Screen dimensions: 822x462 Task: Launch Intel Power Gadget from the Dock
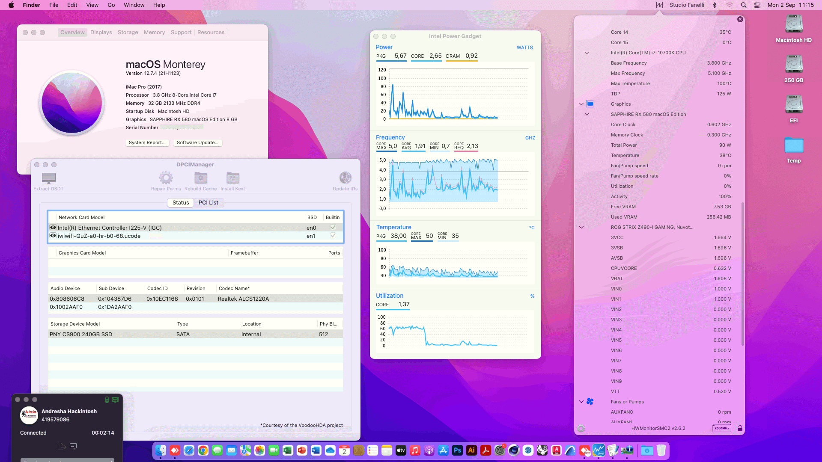(x=598, y=450)
